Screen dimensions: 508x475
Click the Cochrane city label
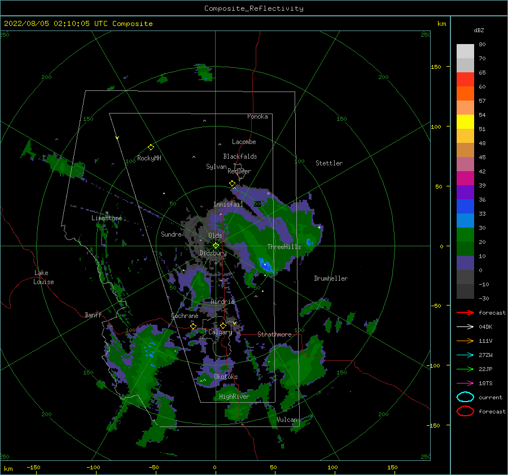pos(185,316)
